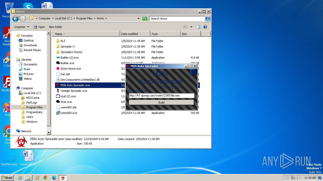This screenshot has width=323, height=181.
Task: Open the Organize menu
Action: click(21, 27)
